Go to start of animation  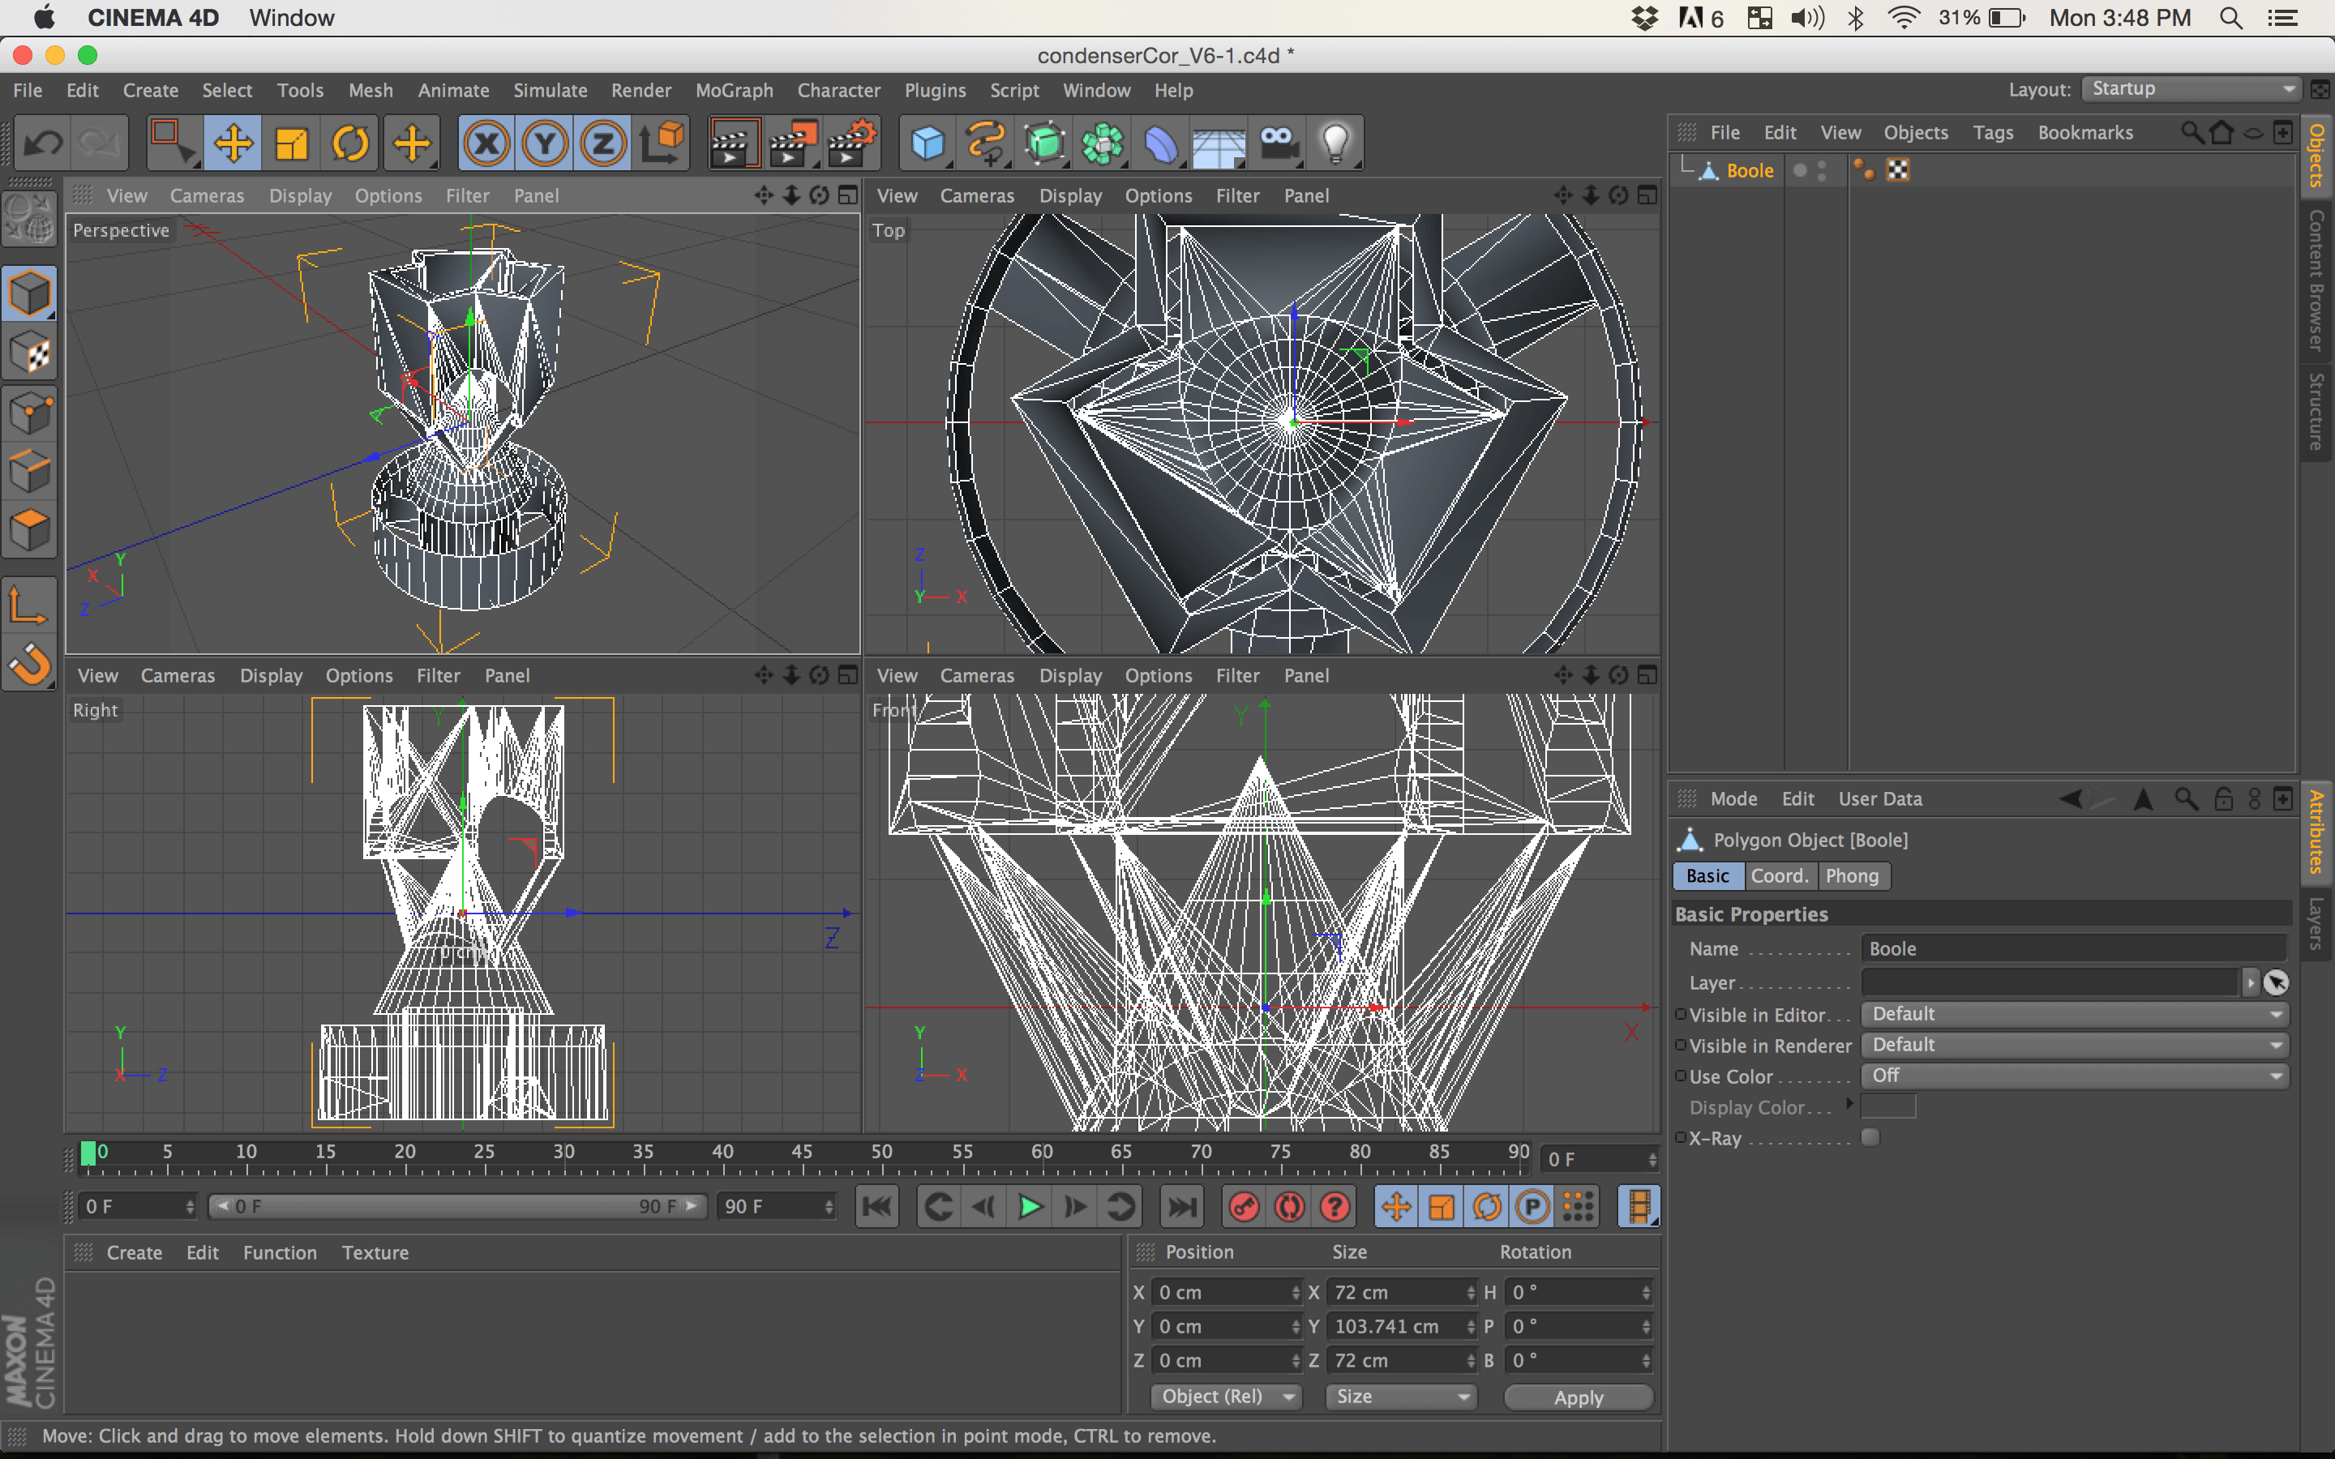[x=877, y=1206]
